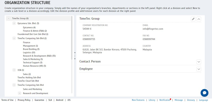Click the Malaysia country value
212x102 pixels.
[x=147, y=50]
